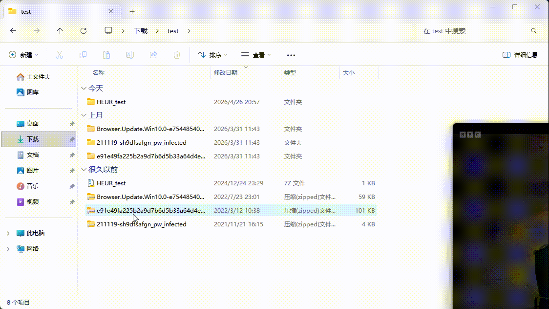549x309 pixels.
Task: Open the See more ellipsis menu
Action: click(291, 55)
